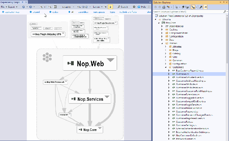Select CustomerSettings.cs file
This screenshot has width=229, height=141.
coord(186,125)
